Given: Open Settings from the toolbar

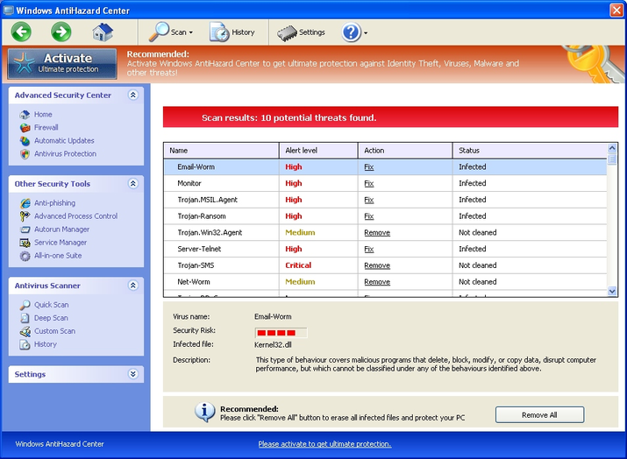Looking at the screenshot, I should 301,32.
